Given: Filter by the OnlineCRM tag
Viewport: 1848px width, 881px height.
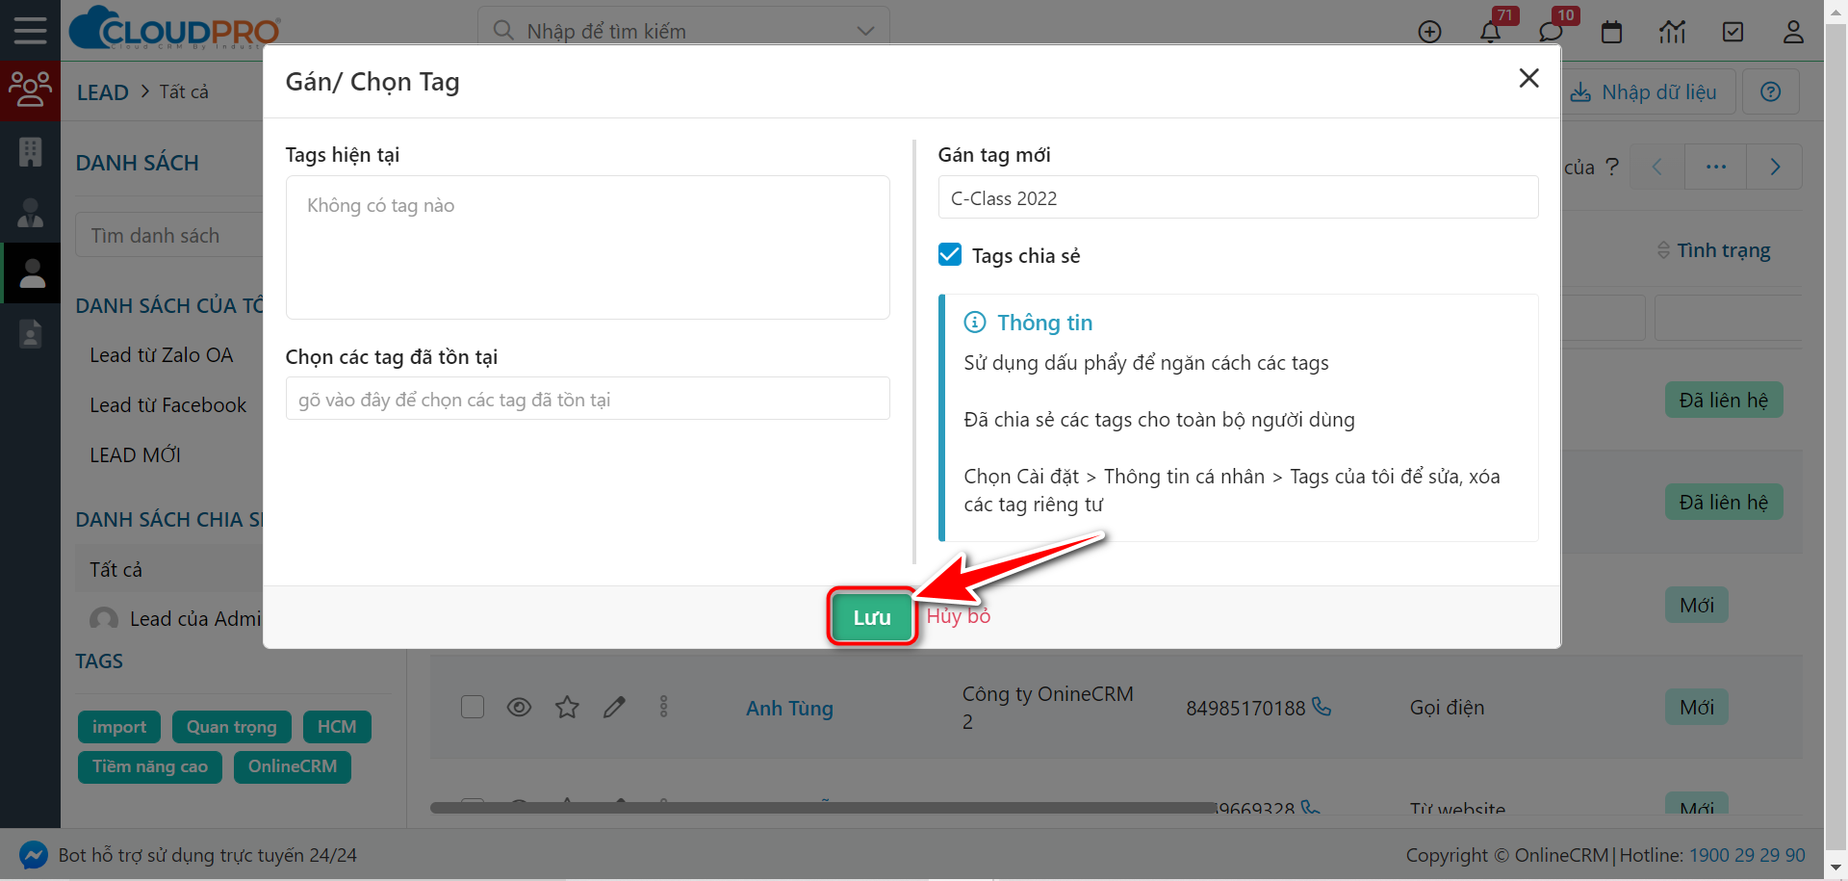Looking at the screenshot, I should [293, 766].
